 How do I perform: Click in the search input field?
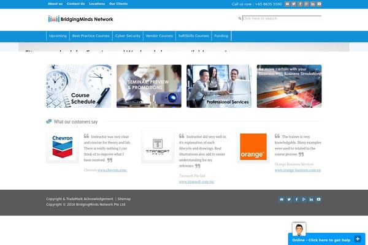click(x=282, y=18)
